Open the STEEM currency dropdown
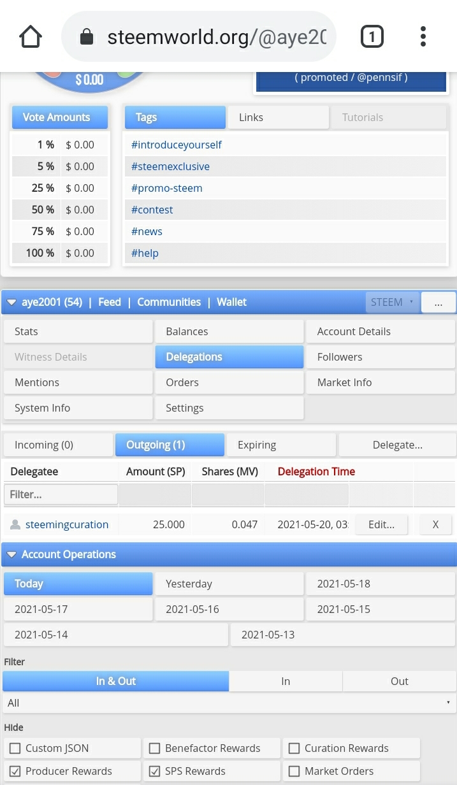The height and width of the screenshot is (785, 457). [393, 302]
